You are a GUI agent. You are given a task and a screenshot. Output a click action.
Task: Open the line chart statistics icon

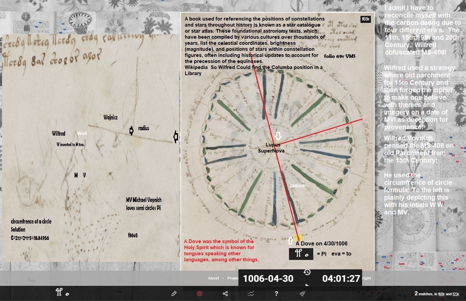251,294
